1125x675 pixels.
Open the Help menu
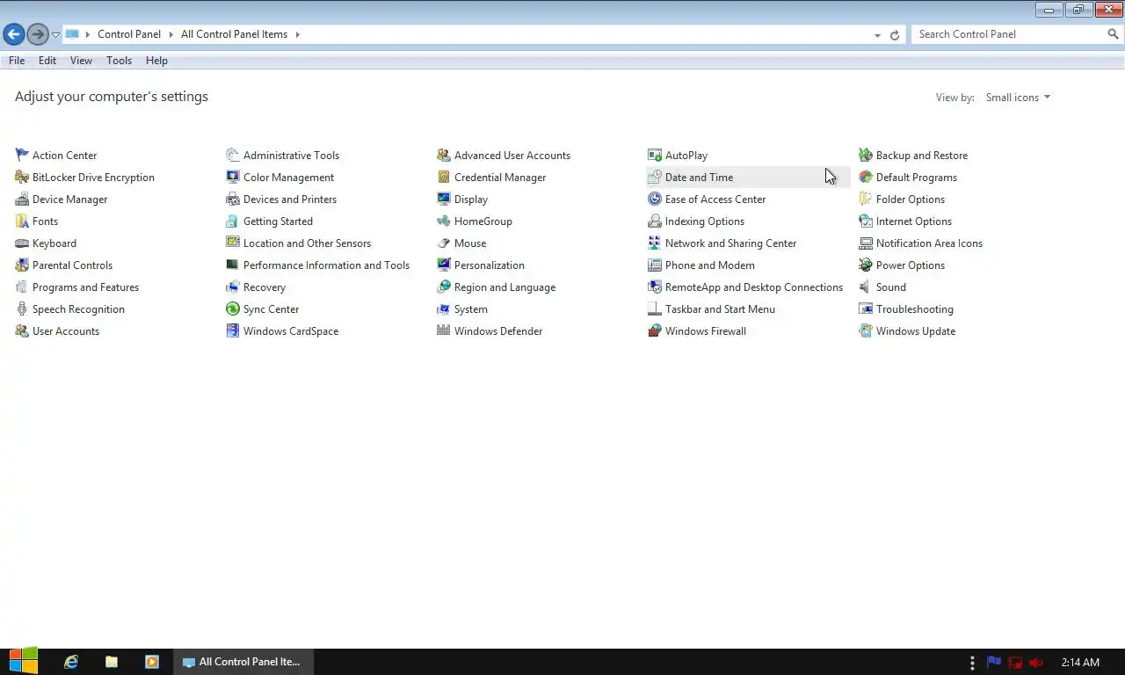[156, 61]
